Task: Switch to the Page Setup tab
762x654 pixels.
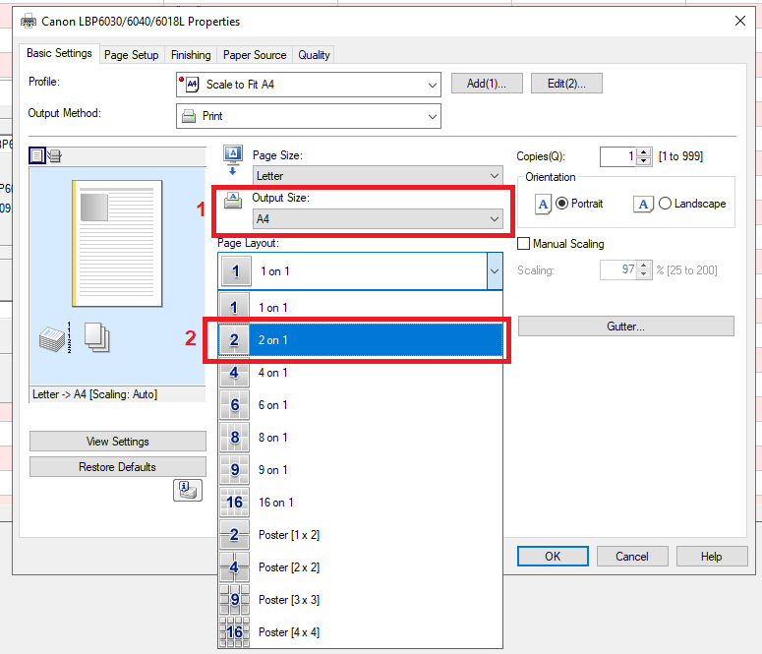Action: (x=131, y=55)
